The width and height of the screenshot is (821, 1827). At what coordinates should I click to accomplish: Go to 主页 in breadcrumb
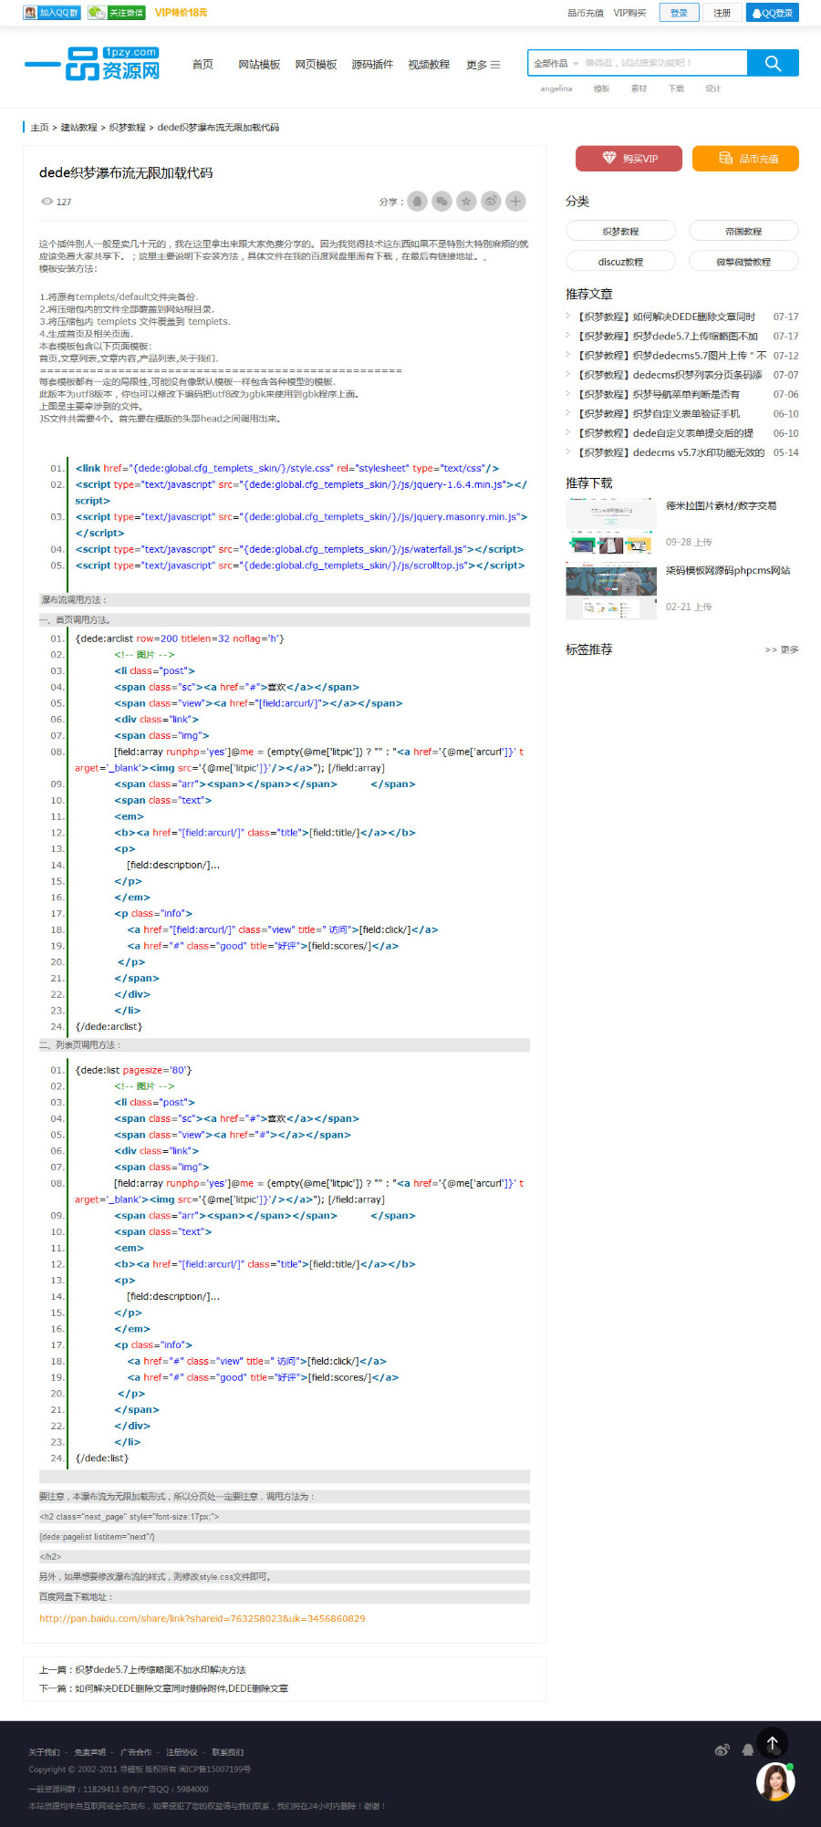click(x=39, y=128)
